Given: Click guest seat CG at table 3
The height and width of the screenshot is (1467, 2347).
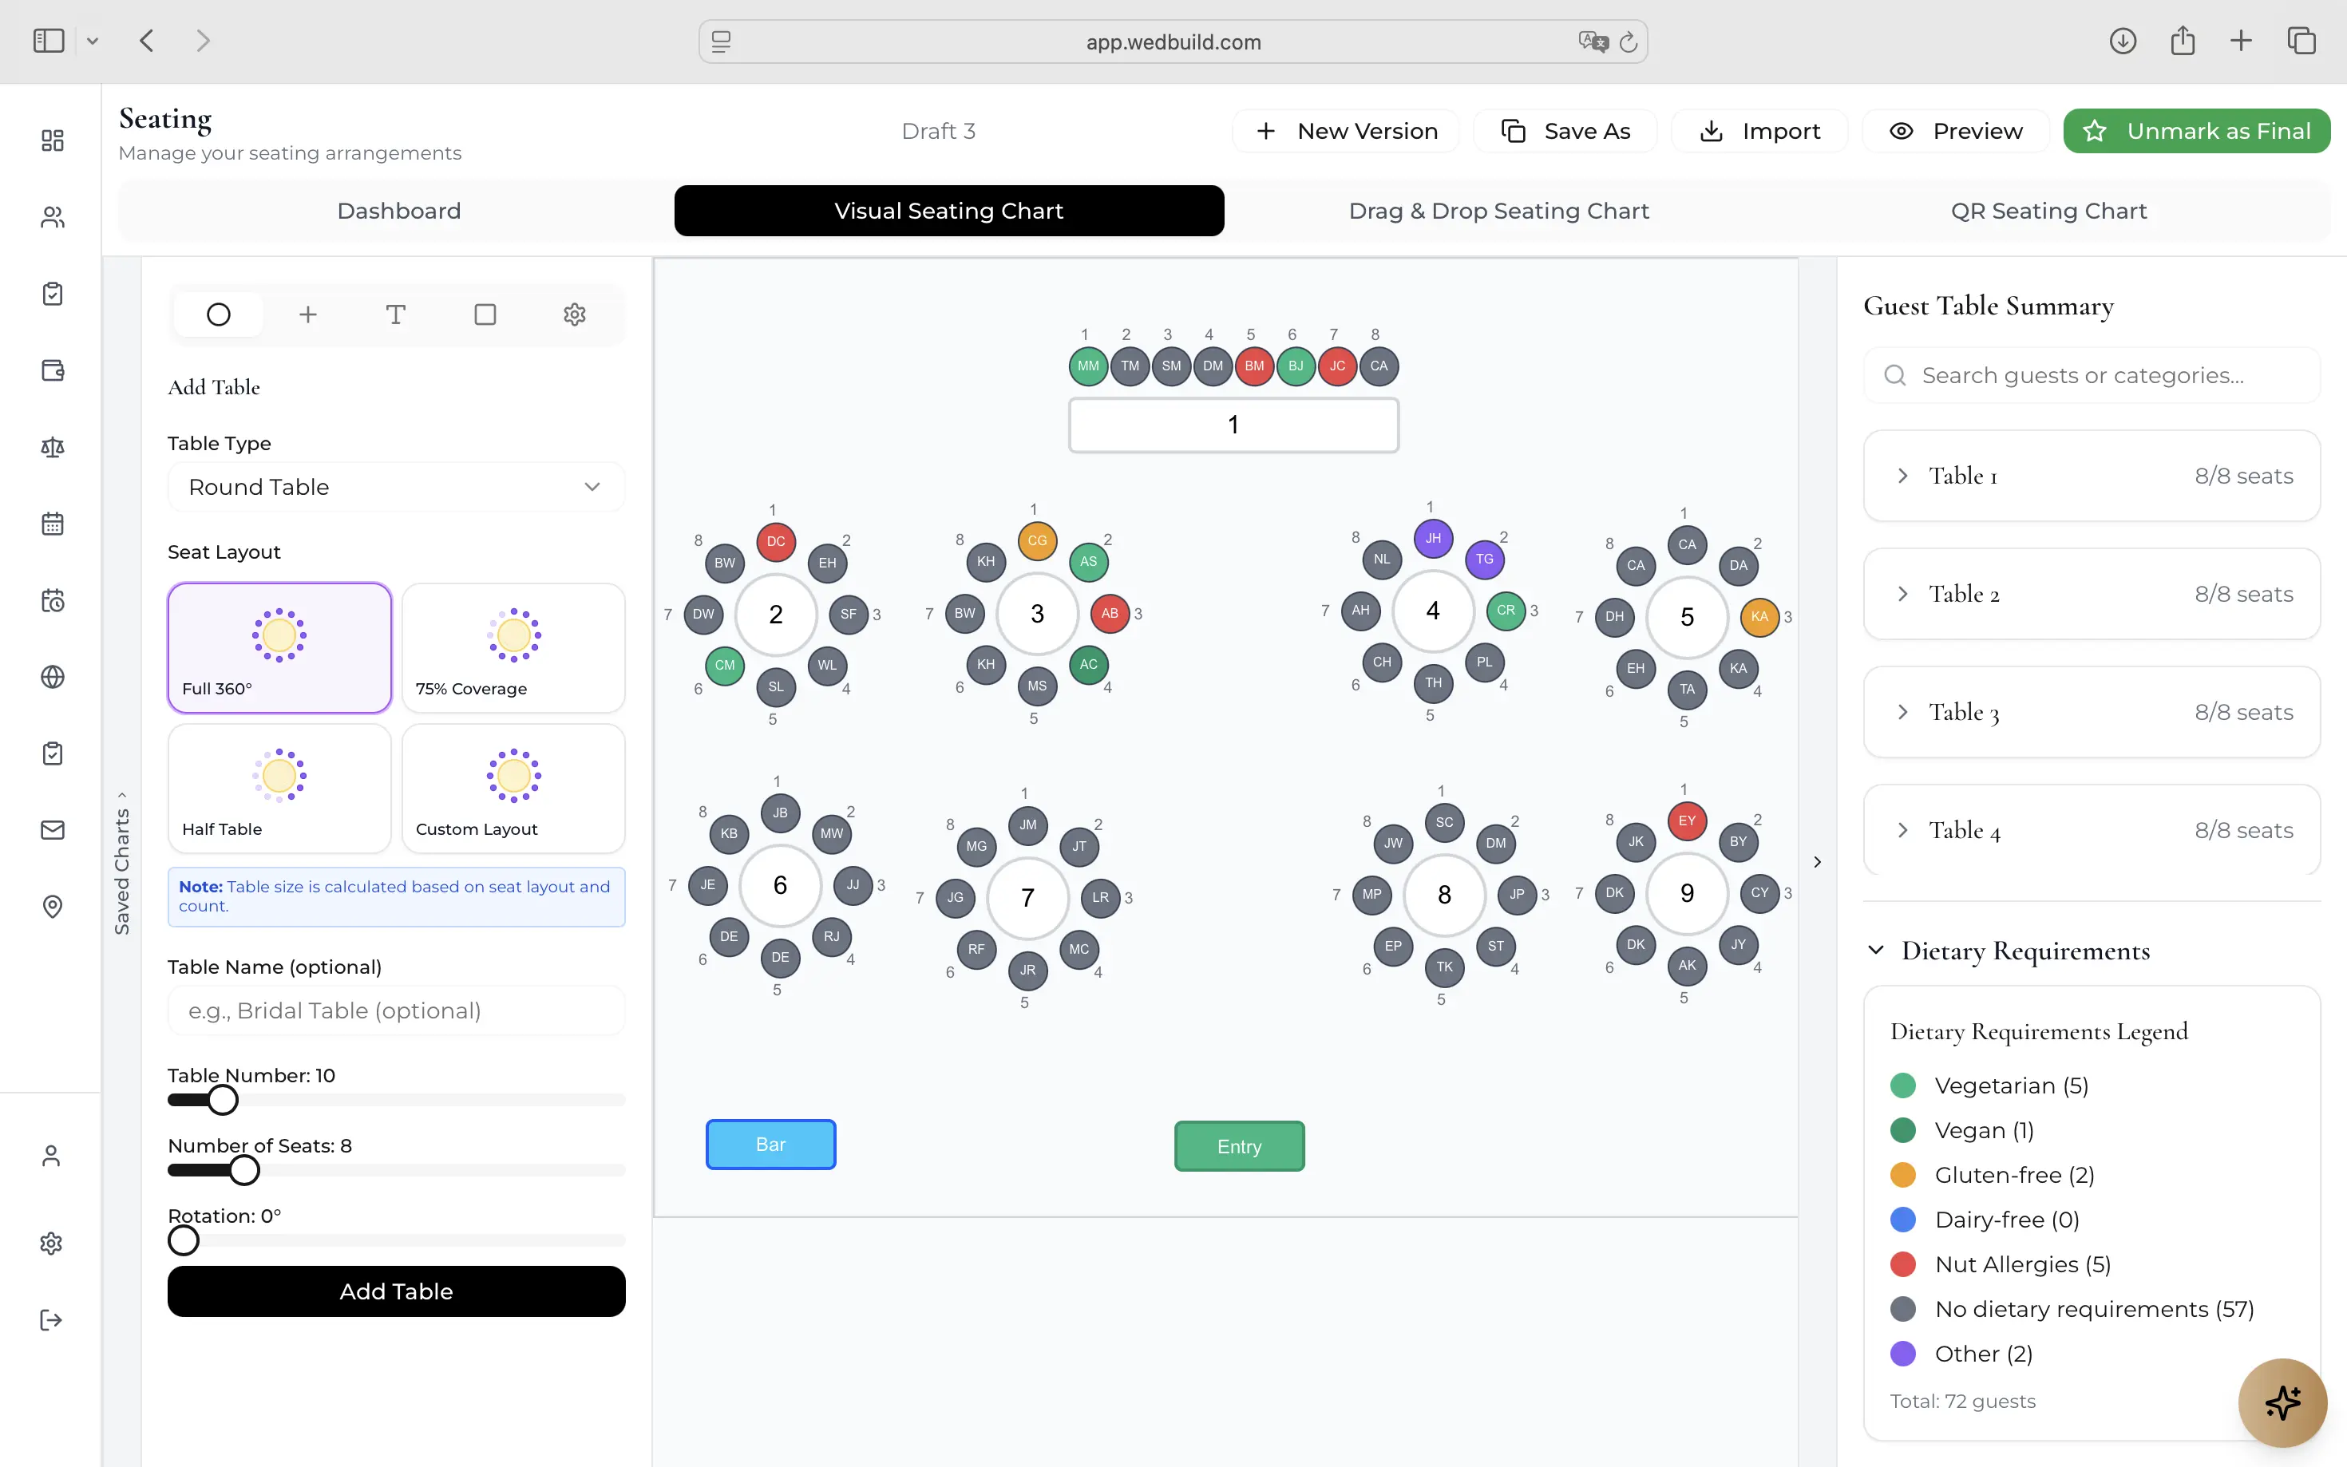Looking at the screenshot, I should click(1037, 540).
